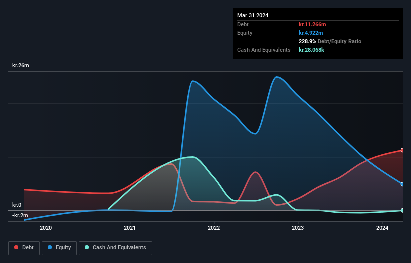Click the 2022 x-axis label
This screenshot has height=263, width=411.
pyautogui.click(x=214, y=228)
